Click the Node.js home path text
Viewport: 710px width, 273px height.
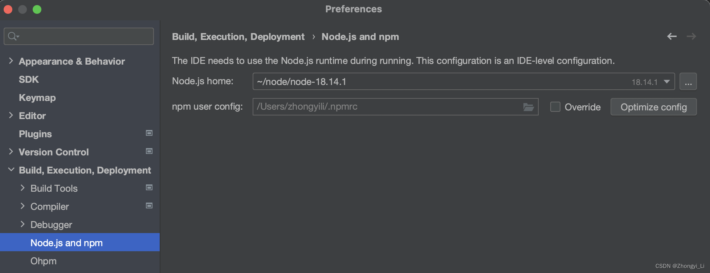coord(302,82)
